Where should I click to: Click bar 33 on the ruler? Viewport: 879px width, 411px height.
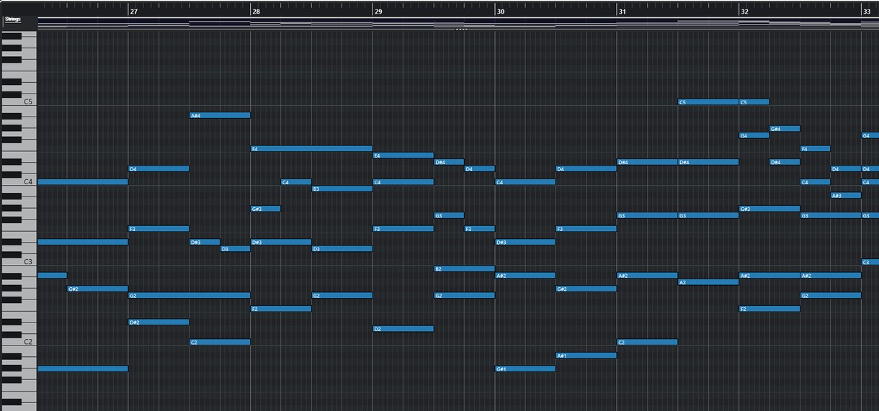(x=867, y=12)
